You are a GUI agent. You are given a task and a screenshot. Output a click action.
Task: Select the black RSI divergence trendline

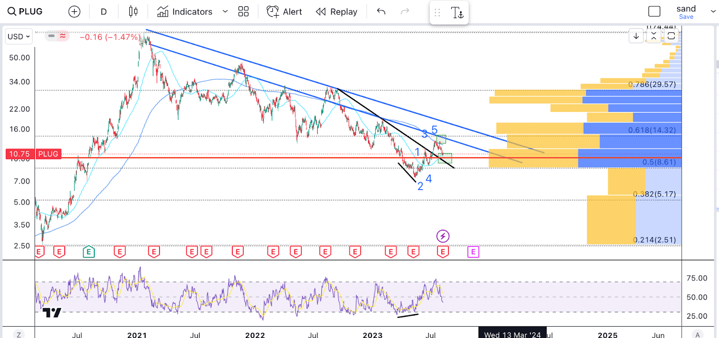pyautogui.click(x=408, y=315)
